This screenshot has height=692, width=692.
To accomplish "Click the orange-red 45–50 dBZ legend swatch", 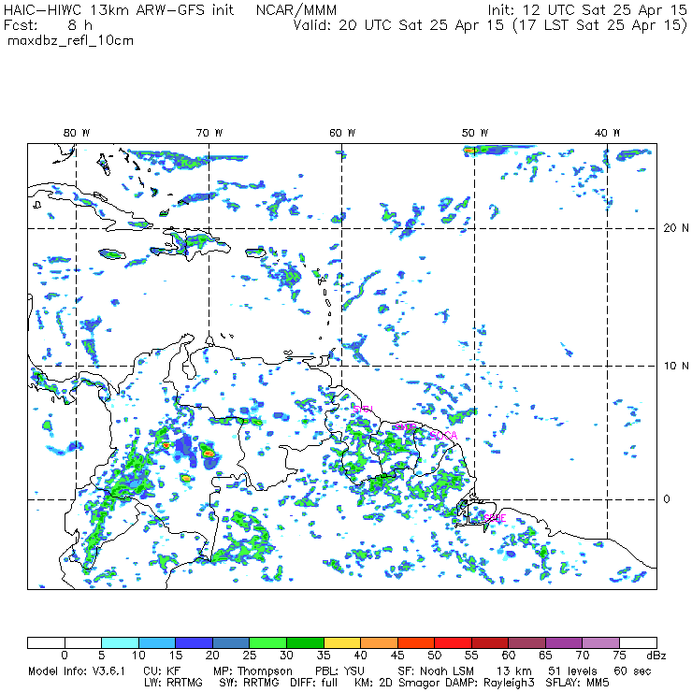I will pyautogui.click(x=416, y=642).
